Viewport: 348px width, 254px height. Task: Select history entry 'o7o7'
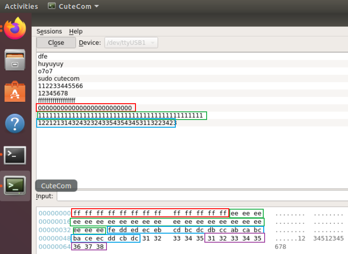(45, 71)
